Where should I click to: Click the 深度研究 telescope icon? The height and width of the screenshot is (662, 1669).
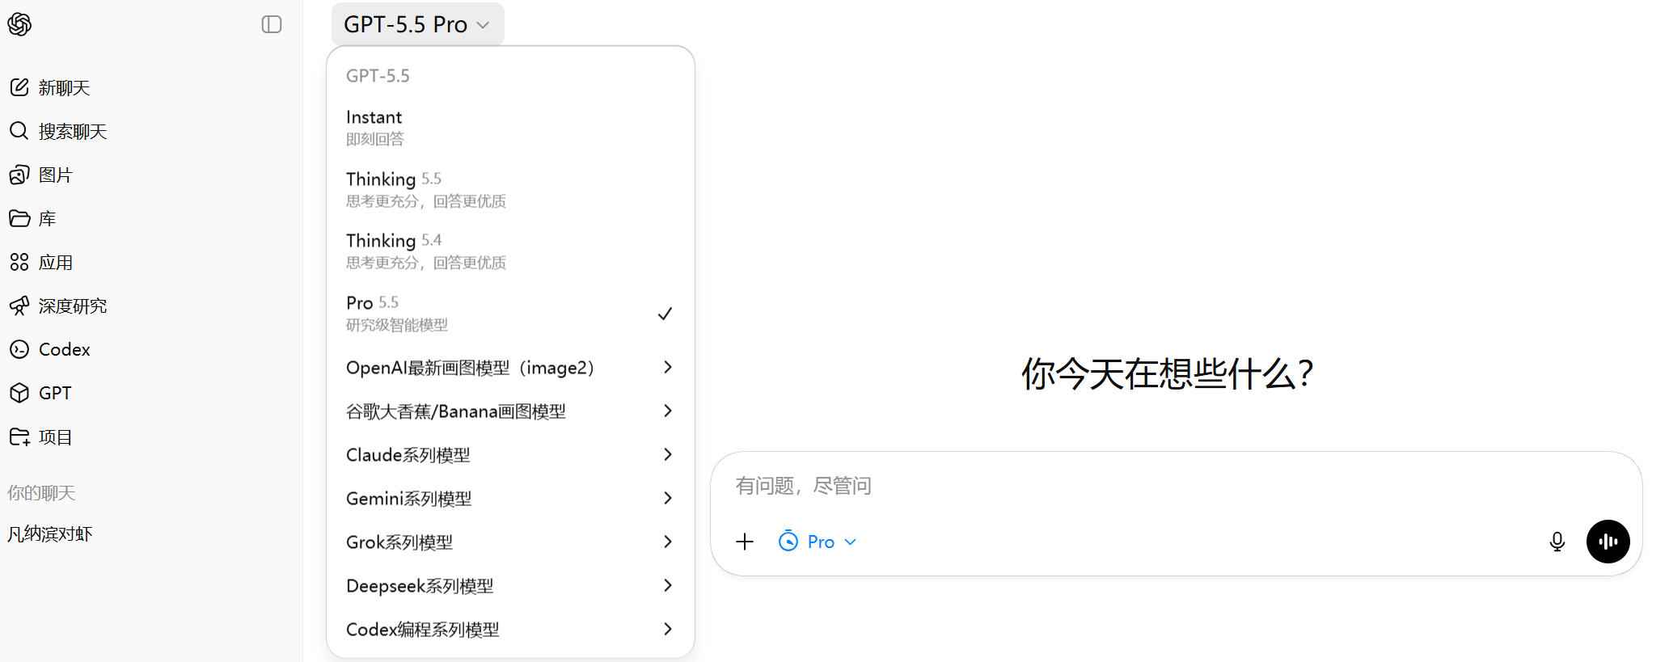19,306
